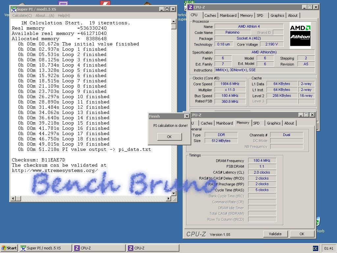Close the Super PI window
The width and height of the screenshot is (337, 253).
(x=173, y=9)
